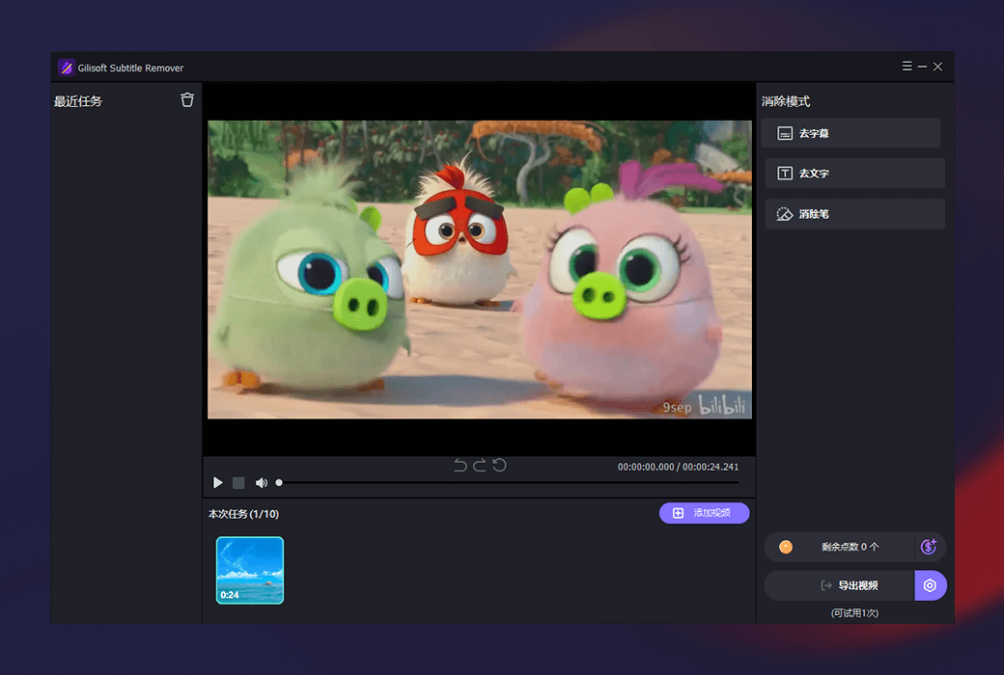Mute the volume speaker icon

click(x=262, y=482)
